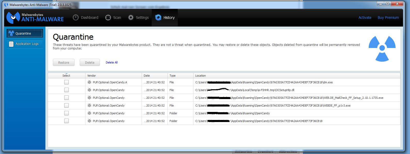Click bug icon on WEBDE_FF_p1v3.exe row
Viewport: 410px width, 154px height.
click(89, 105)
